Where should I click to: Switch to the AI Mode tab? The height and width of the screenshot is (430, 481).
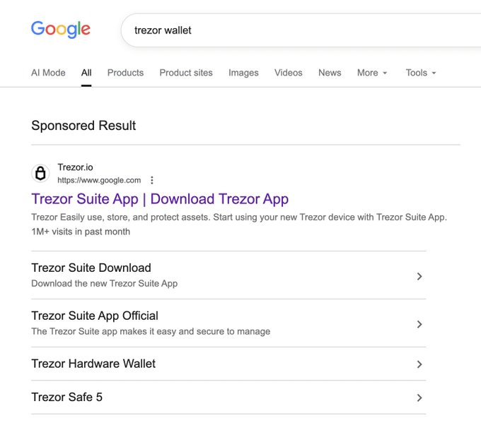coord(48,73)
